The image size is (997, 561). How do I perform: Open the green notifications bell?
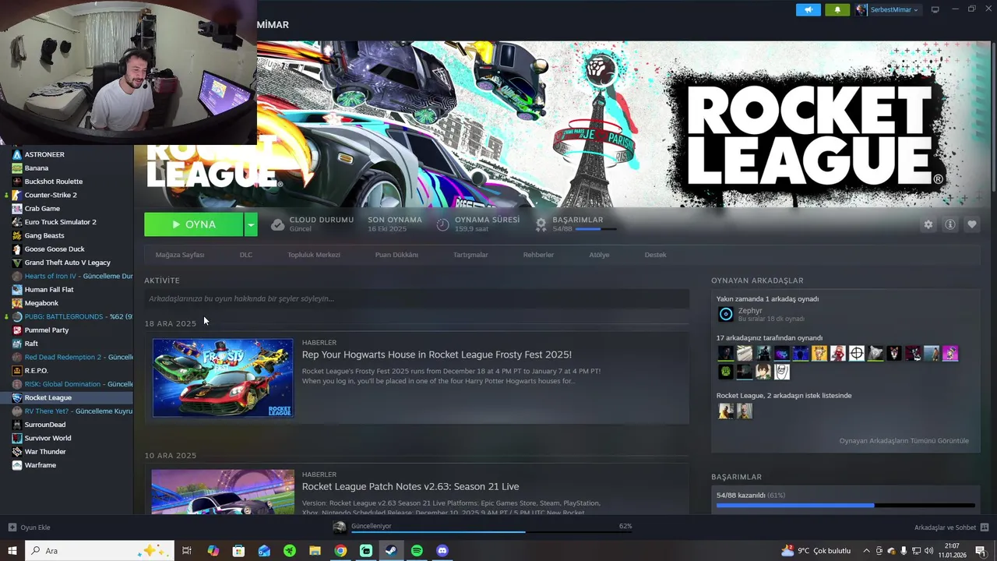(x=837, y=9)
